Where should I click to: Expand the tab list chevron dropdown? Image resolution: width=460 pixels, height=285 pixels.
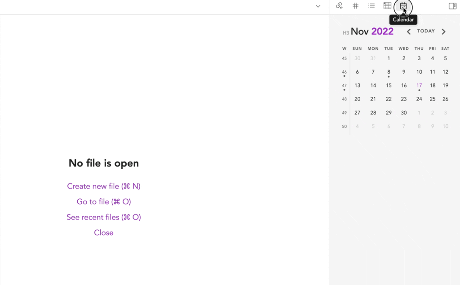318,6
